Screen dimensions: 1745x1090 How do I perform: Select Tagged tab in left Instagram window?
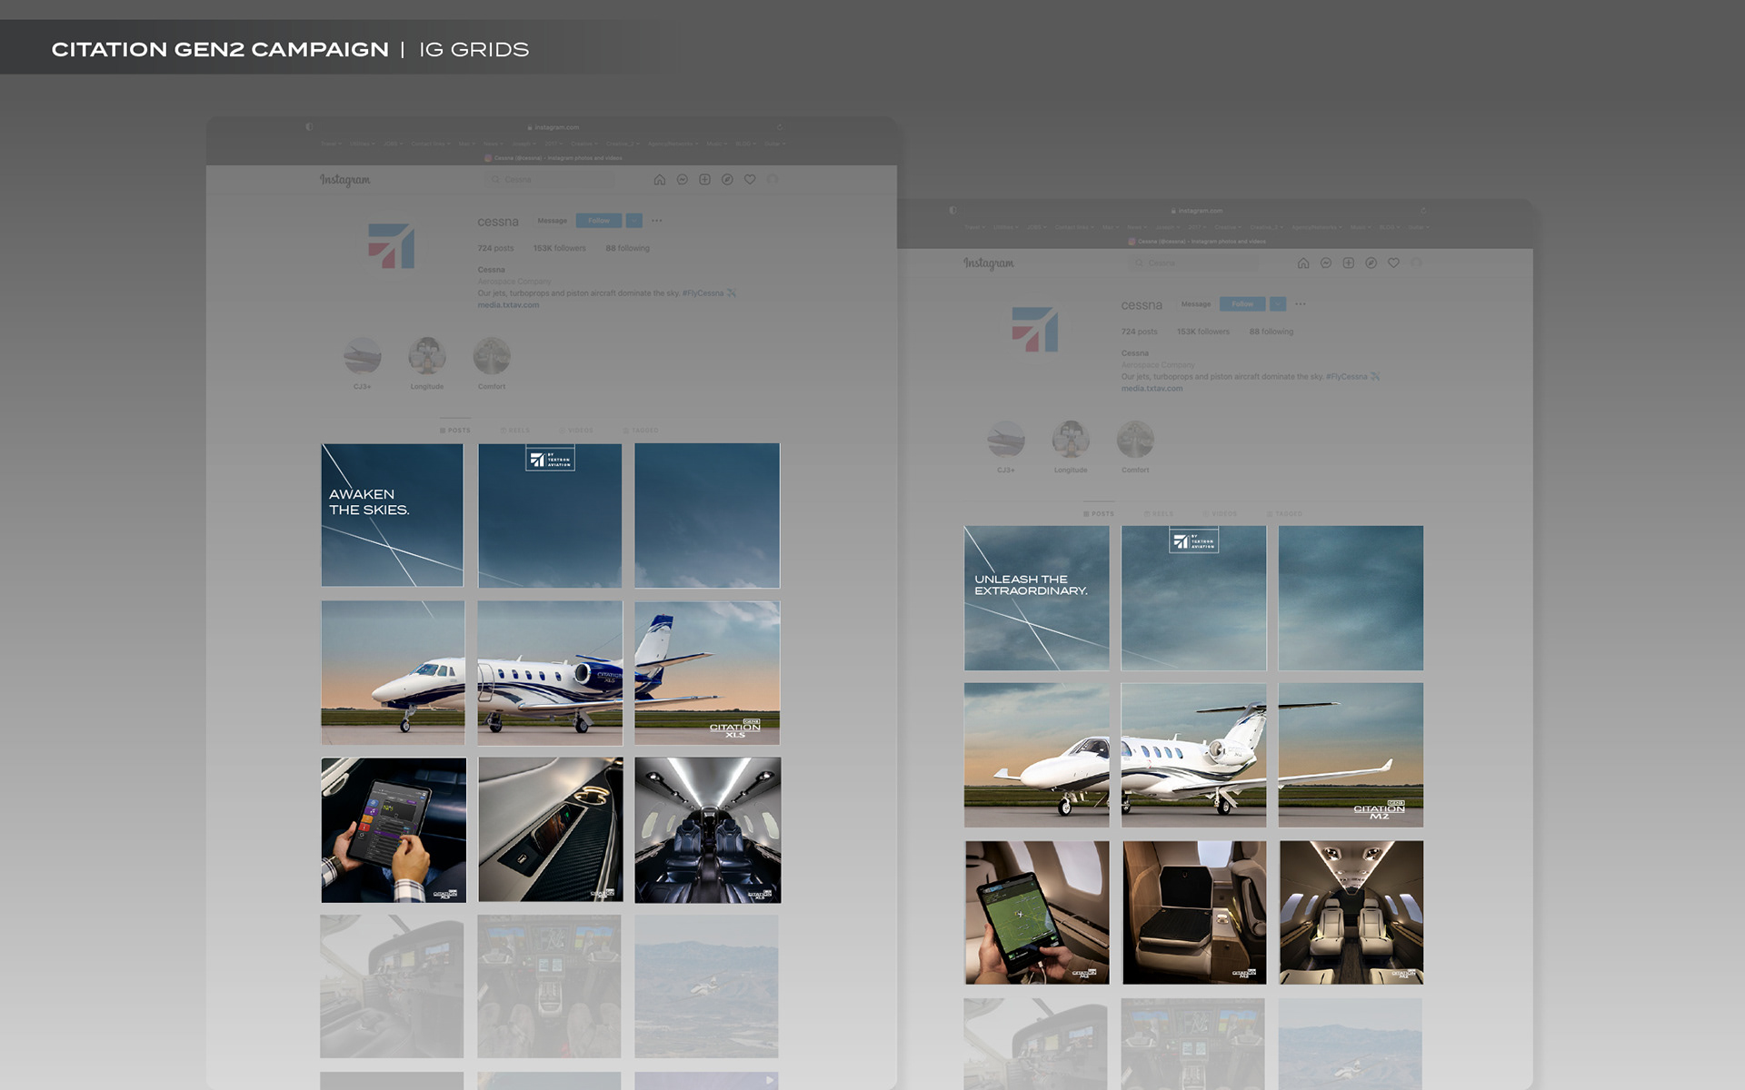(x=641, y=431)
